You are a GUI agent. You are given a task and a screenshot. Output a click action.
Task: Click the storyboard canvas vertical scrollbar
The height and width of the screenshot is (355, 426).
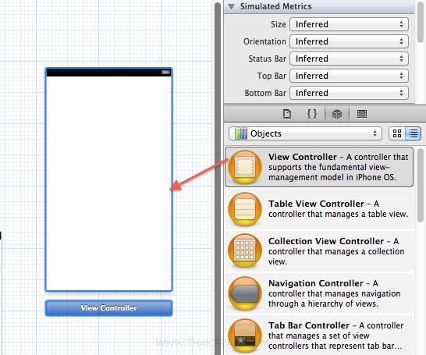[x=218, y=178]
